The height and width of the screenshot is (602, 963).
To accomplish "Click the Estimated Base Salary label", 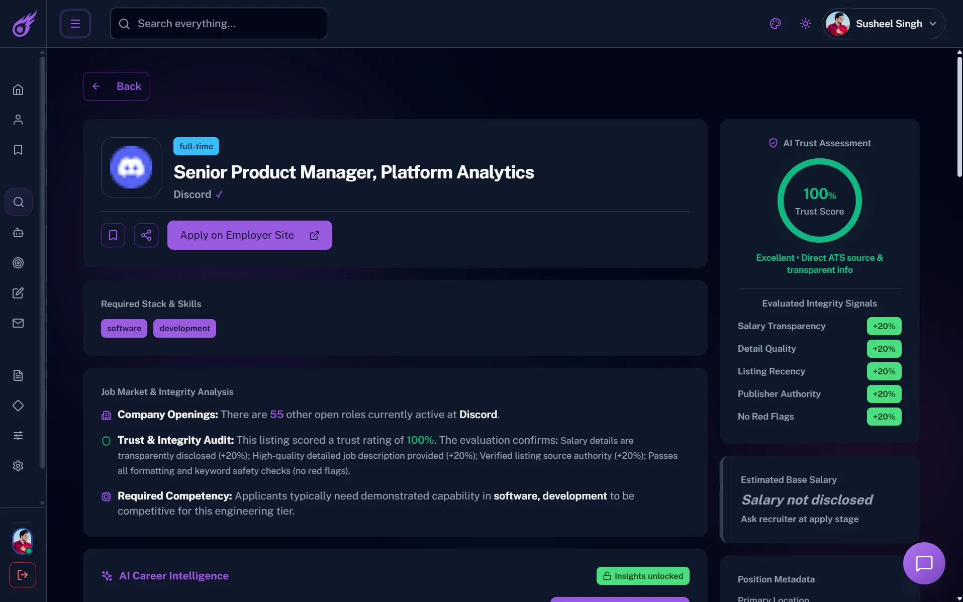I will pos(789,480).
